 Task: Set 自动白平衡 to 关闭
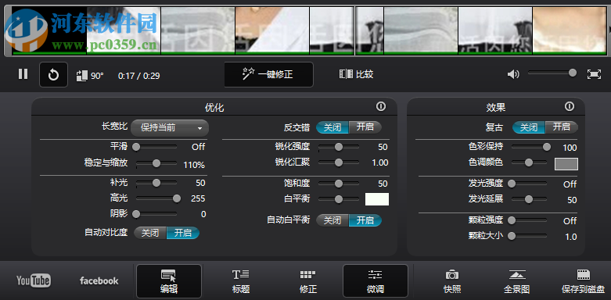[x=332, y=220]
